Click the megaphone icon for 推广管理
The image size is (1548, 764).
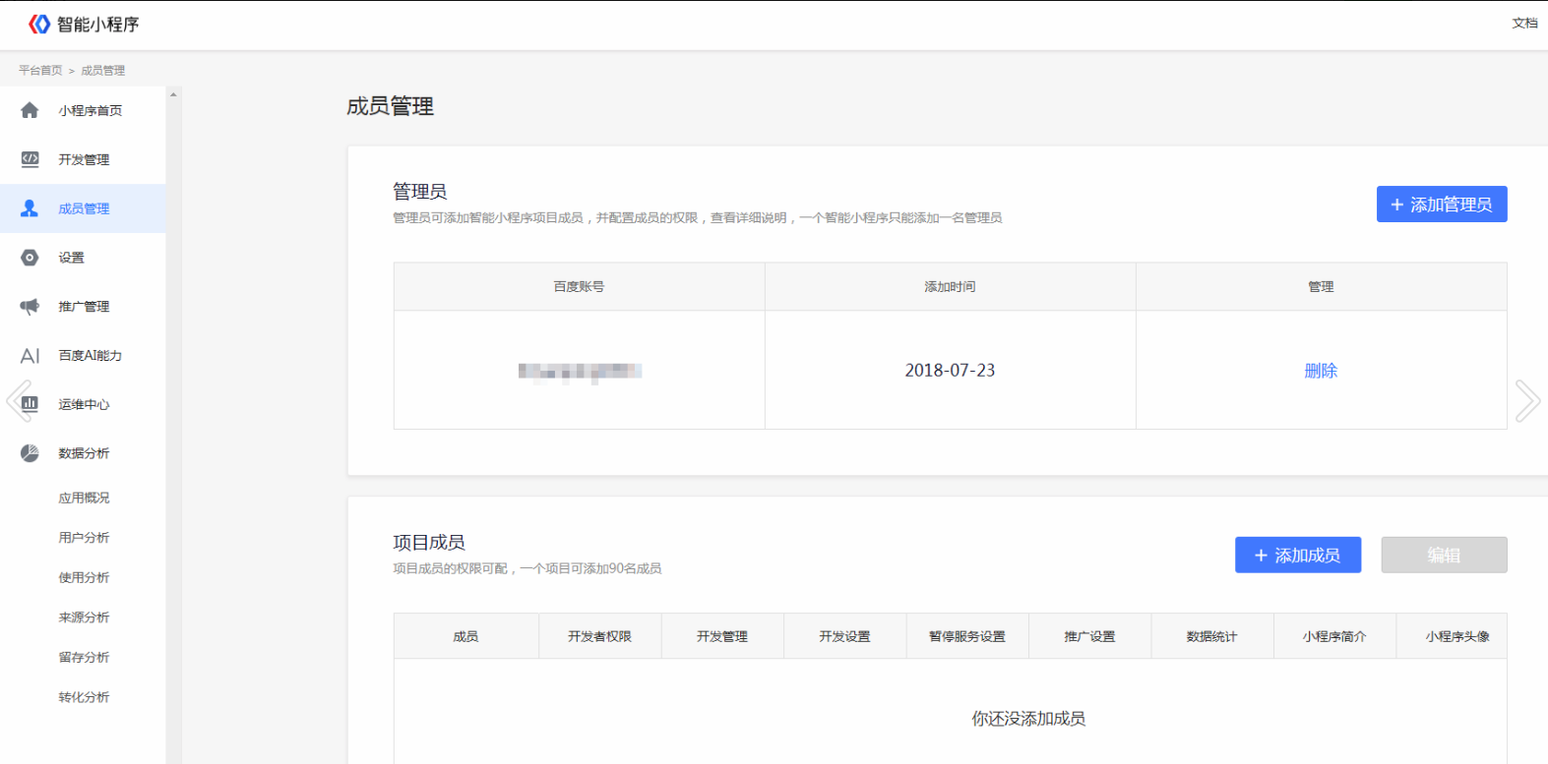point(30,307)
